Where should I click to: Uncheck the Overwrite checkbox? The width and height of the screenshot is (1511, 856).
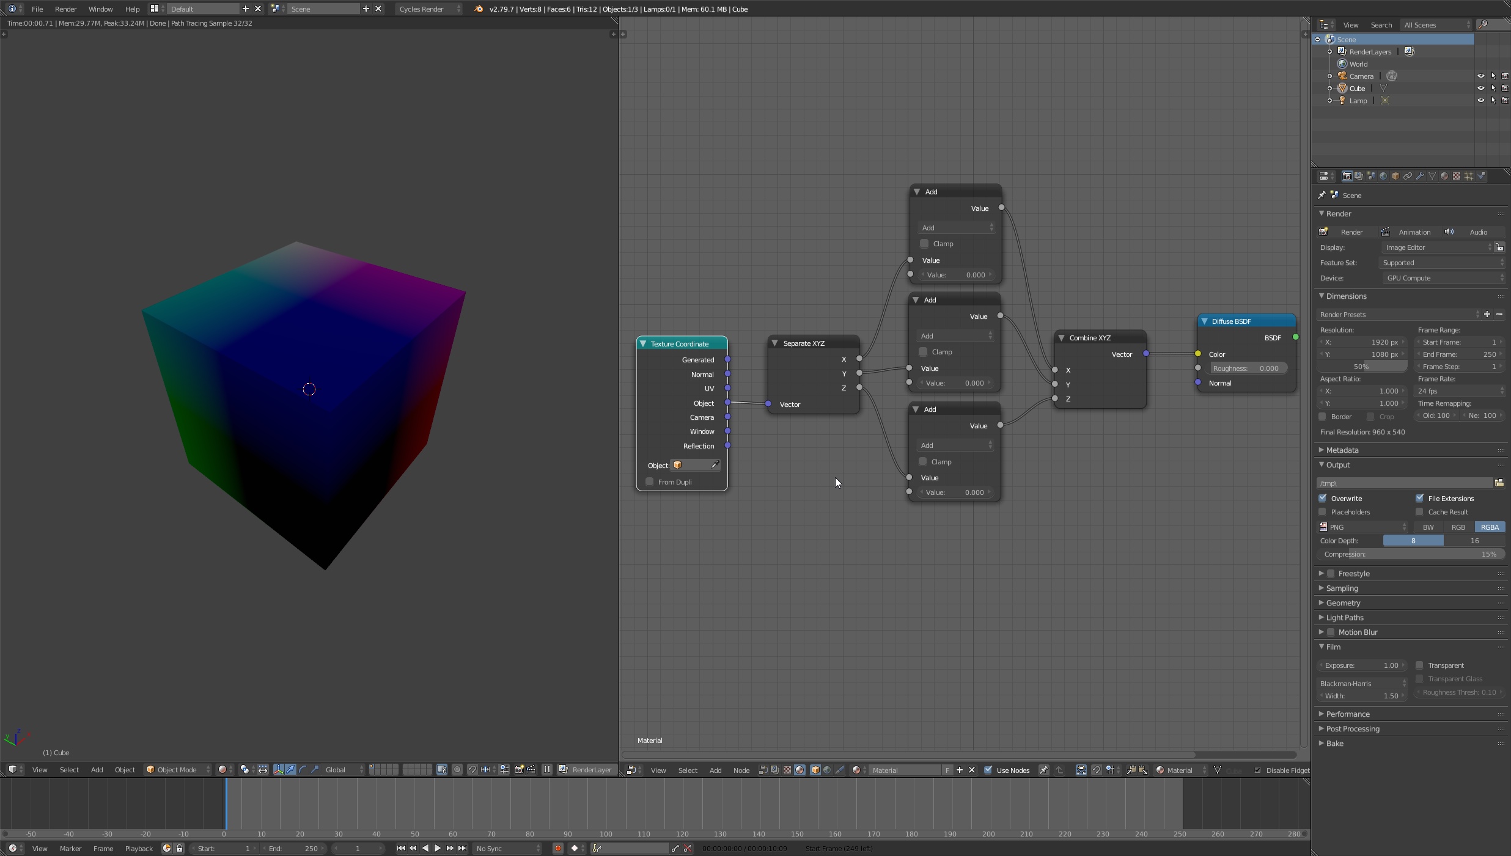1323,499
